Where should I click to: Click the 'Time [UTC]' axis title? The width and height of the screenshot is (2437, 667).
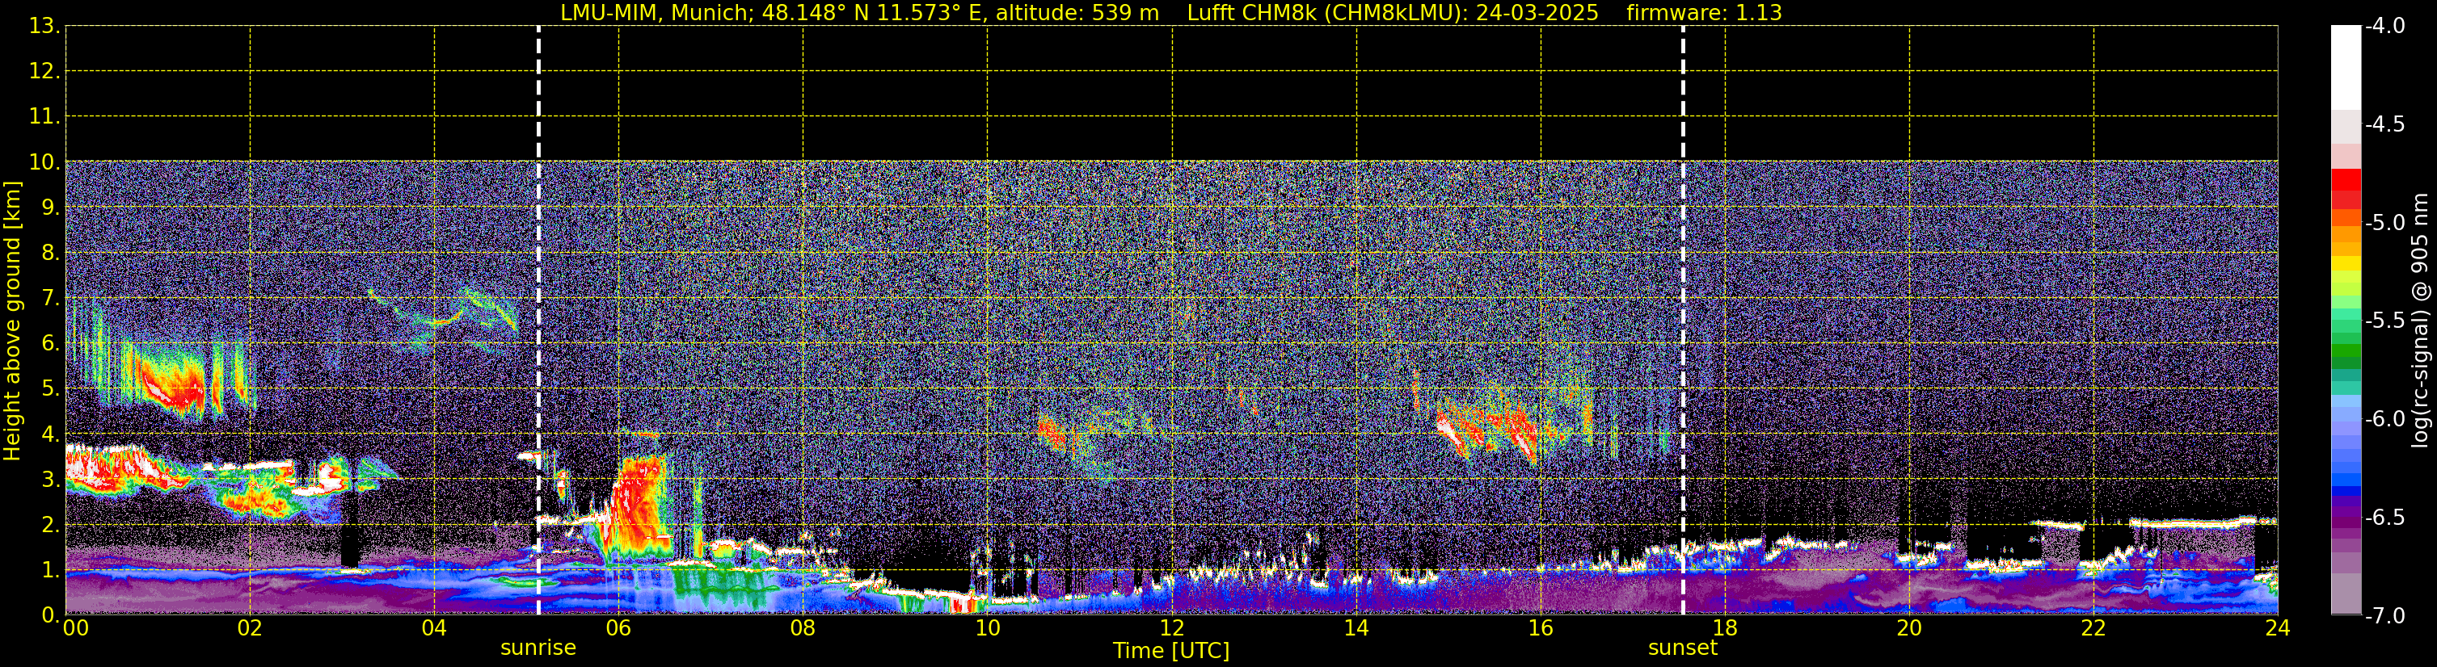pyautogui.click(x=1171, y=651)
